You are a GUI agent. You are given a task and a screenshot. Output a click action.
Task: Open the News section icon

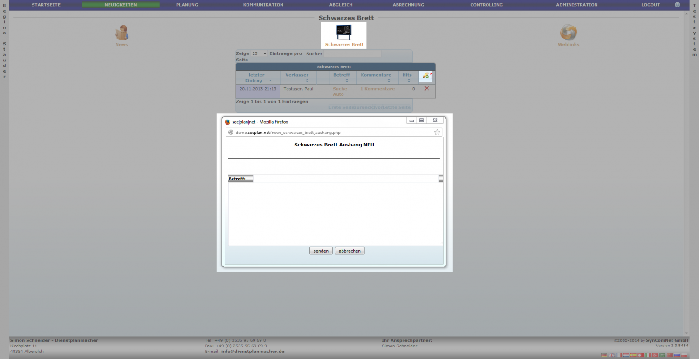click(x=122, y=33)
